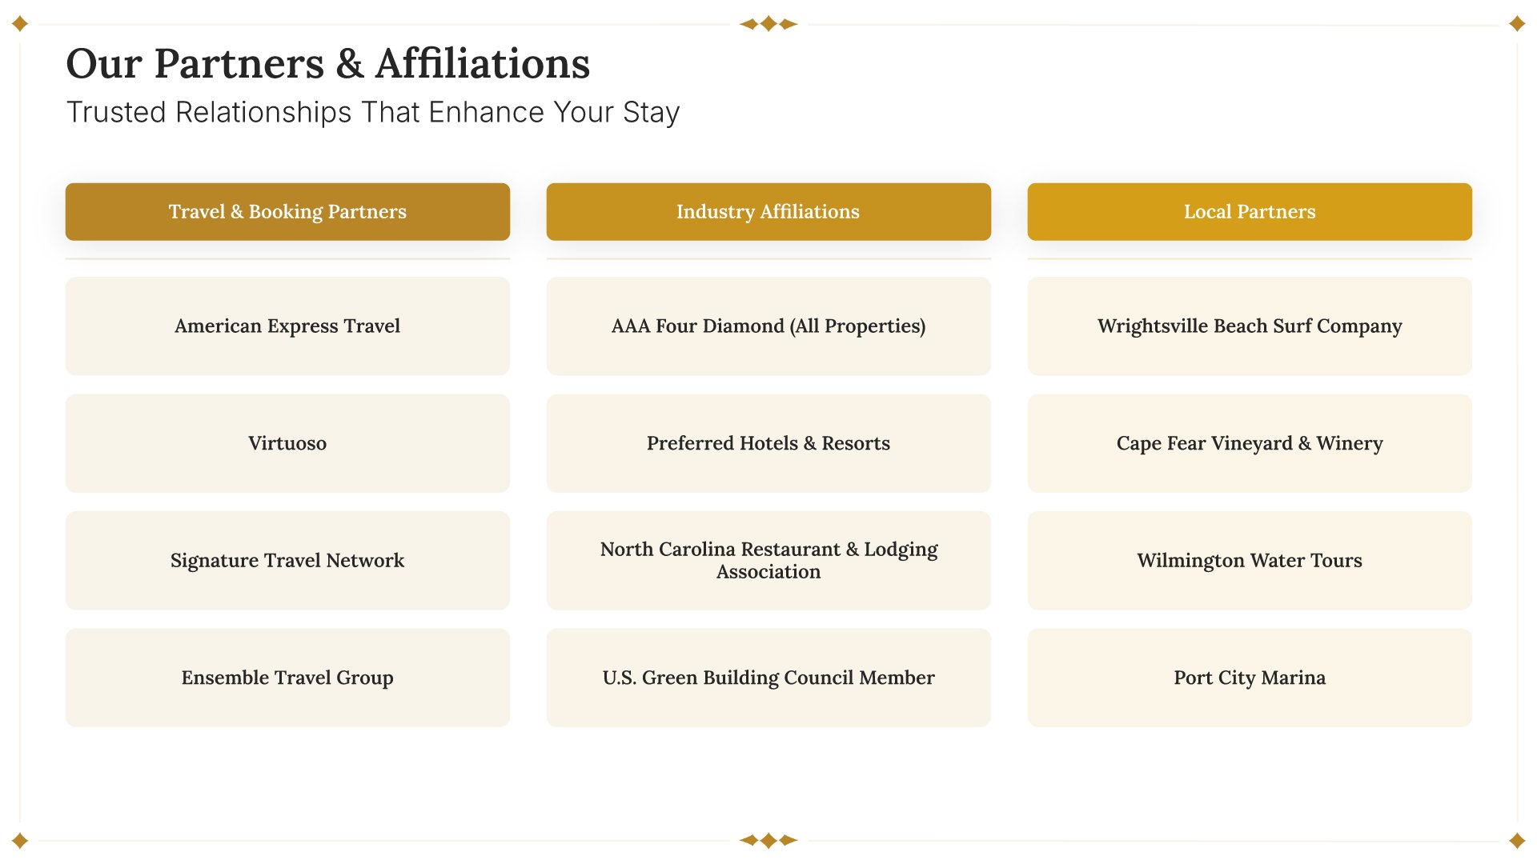Click U.S. Green Building Council Member
This screenshot has height=864, width=1537.
(x=768, y=678)
